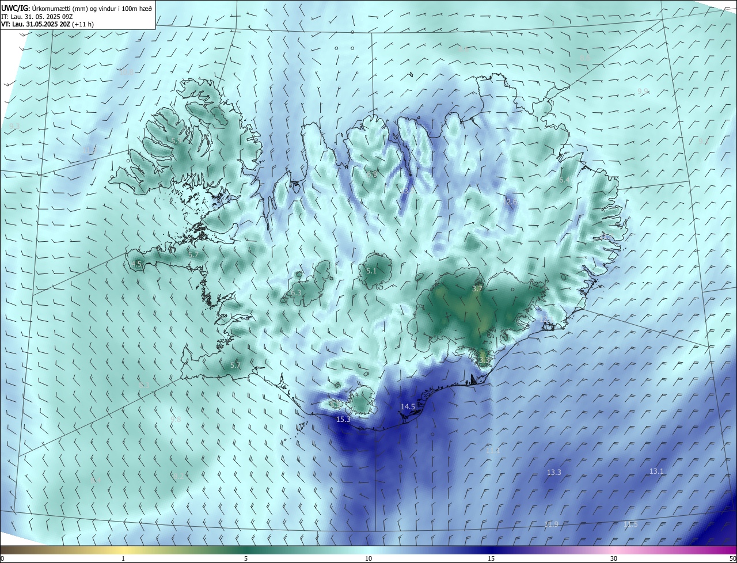Click the 'VT: Lau. 31.05.2025 20Z (+11 h)' line
This screenshot has width=737, height=563.
click(x=47, y=24)
